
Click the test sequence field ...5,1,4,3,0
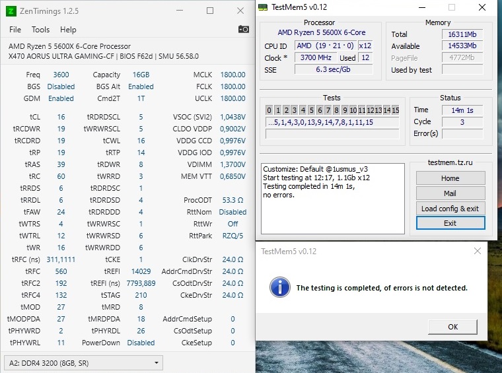[x=332, y=122]
